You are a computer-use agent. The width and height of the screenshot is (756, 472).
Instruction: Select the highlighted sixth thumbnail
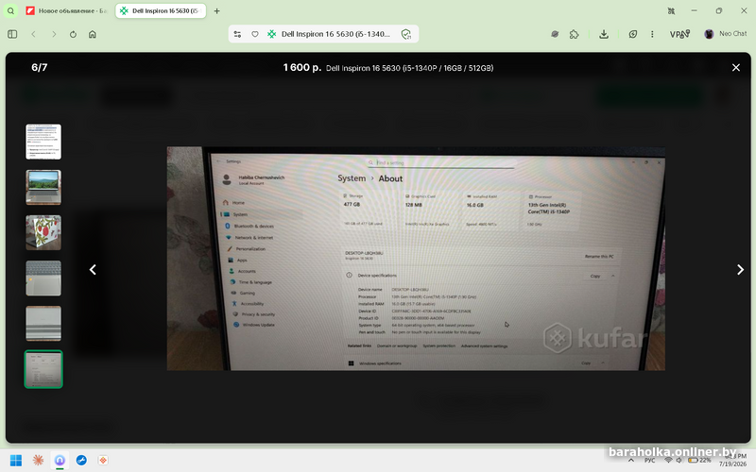(x=43, y=369)
